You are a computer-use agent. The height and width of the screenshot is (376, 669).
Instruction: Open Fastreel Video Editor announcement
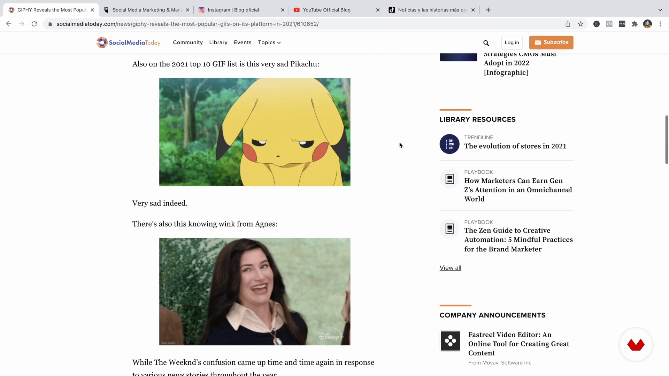point(518,344)
